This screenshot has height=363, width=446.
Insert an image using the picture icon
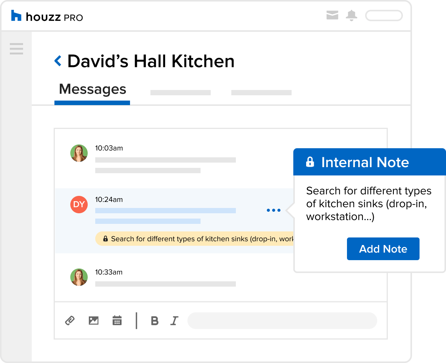tap(93, 321)
